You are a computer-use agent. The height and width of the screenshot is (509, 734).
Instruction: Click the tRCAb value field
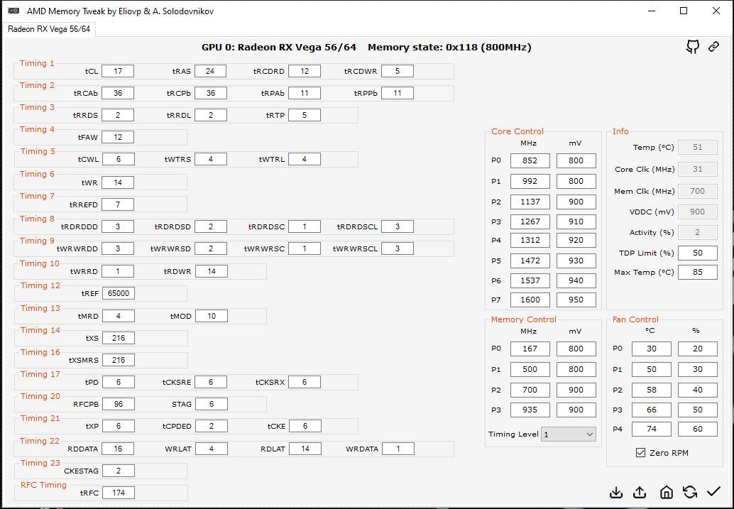118,93
